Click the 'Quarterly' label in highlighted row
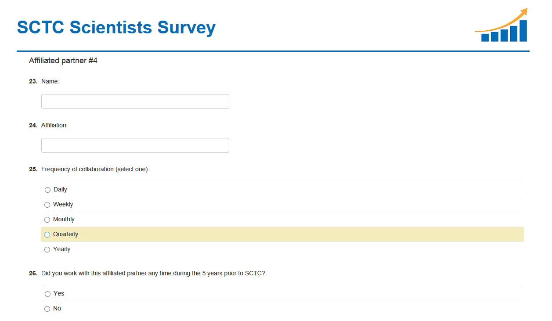This screenshot has width=552, height=321. [66, 234]
